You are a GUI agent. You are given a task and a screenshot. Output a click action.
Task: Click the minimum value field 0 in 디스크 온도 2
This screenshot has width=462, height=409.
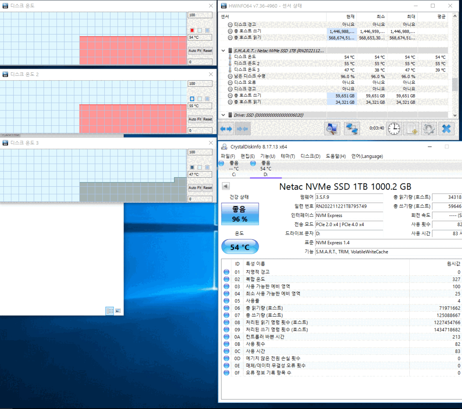coord(200,130)
